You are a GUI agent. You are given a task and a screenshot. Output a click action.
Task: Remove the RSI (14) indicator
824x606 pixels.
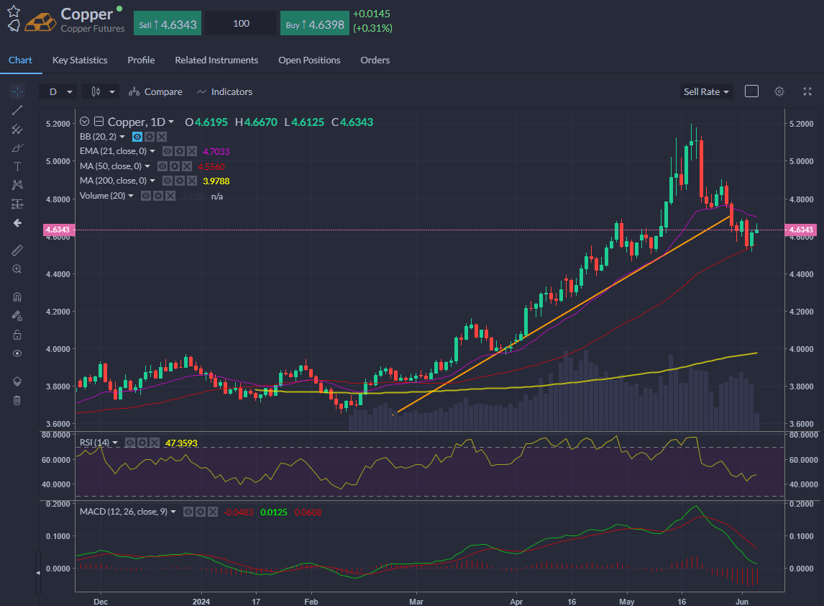point(155,443)
